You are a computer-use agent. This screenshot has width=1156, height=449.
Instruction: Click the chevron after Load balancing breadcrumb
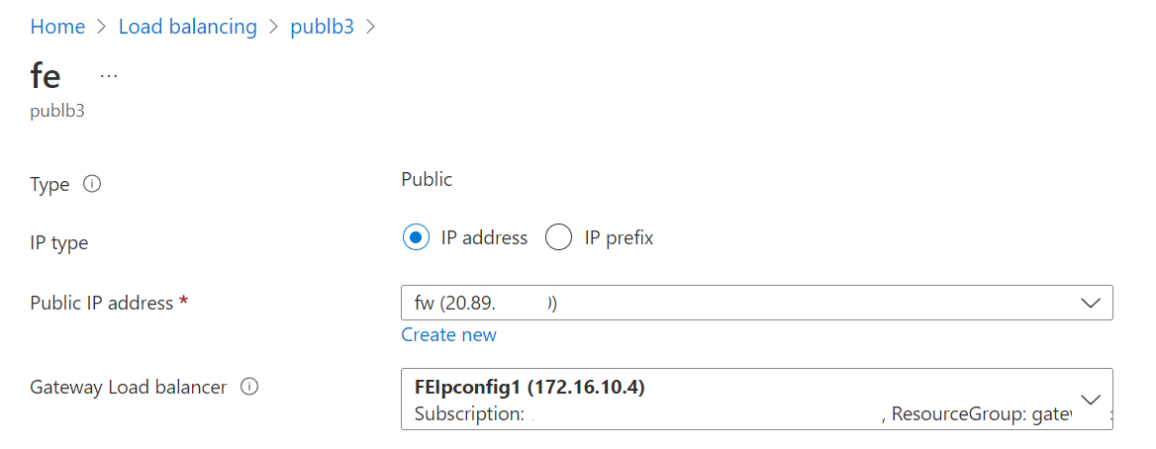point(273,28)
